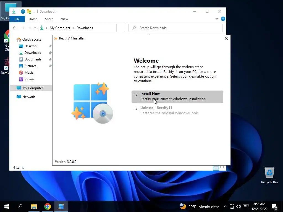Open Customize Quick Access Toolbar dropdown
The image size is (283, 212).
(x=34, y=12)
